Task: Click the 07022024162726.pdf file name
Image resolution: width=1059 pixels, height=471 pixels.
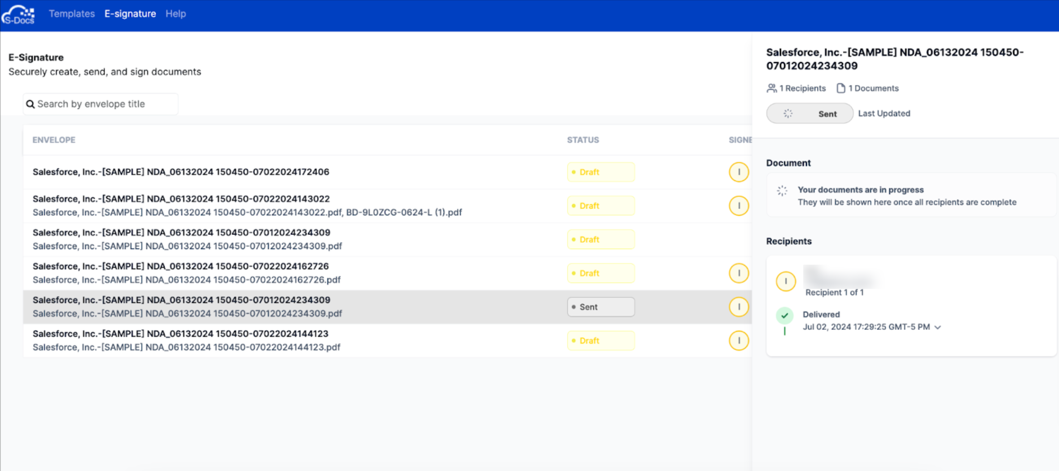Action: pyautogui.click(x=187, y=280)
